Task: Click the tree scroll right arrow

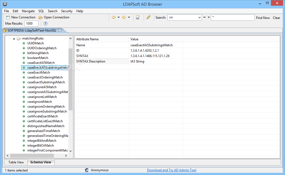Action: [66, 156]
